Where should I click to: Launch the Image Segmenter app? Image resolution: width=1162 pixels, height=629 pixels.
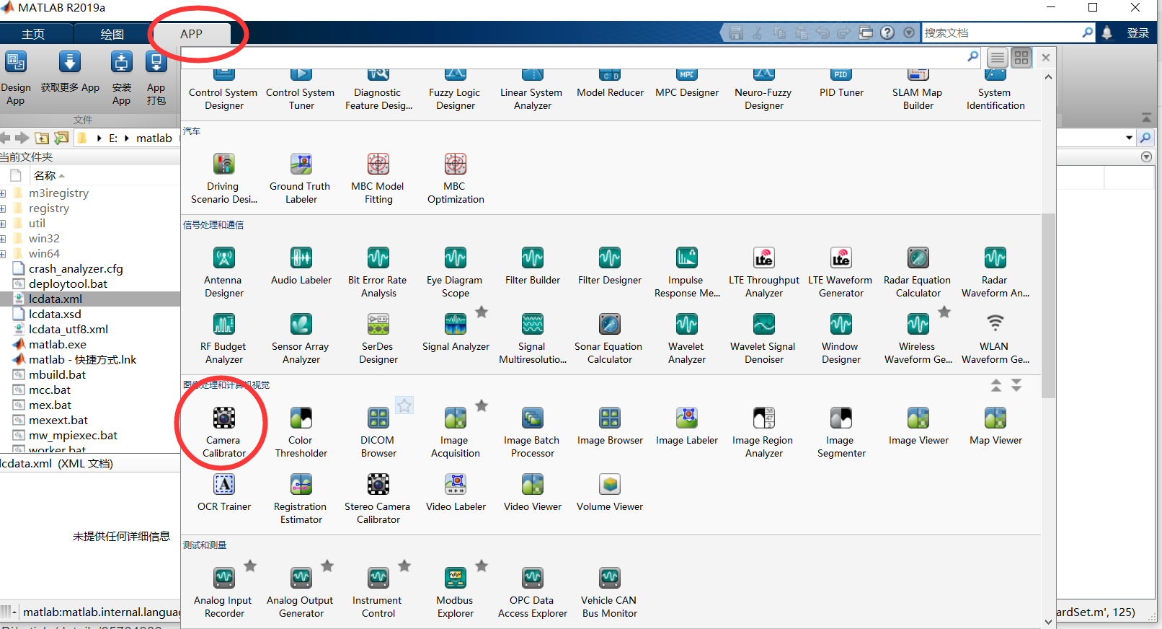point(841,433)
